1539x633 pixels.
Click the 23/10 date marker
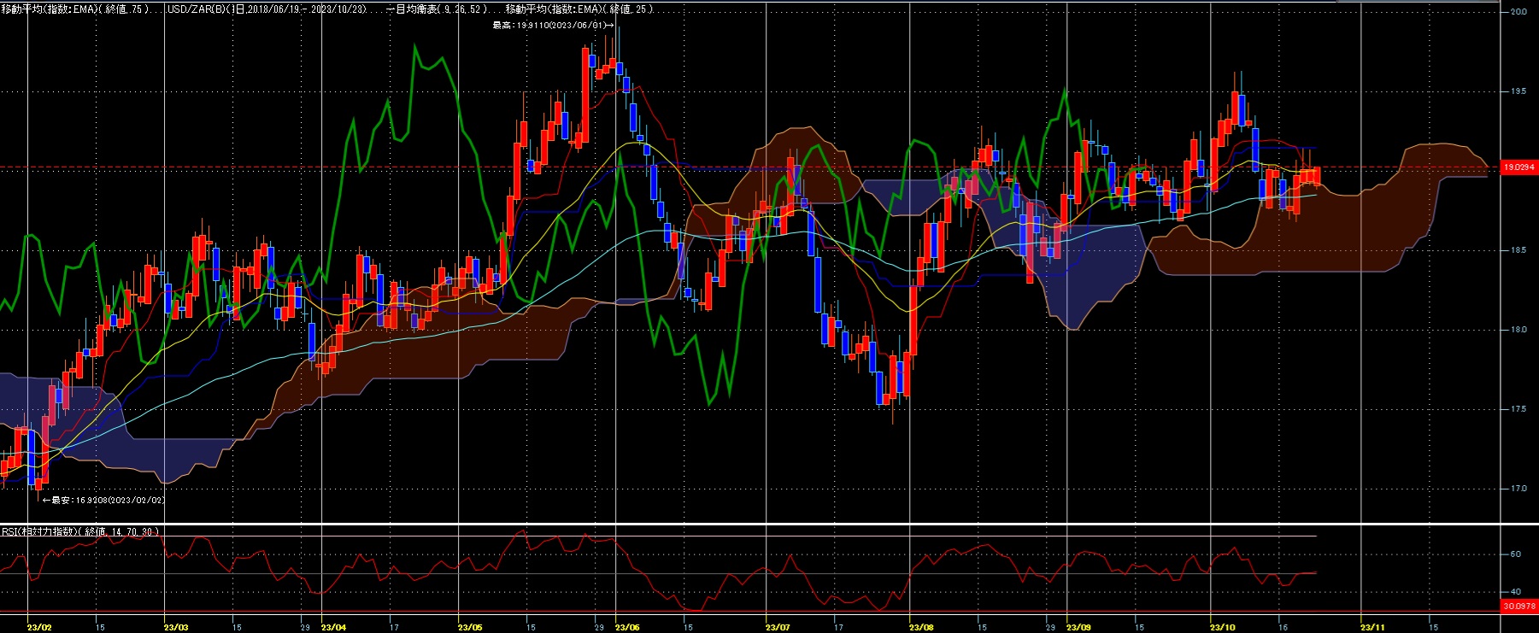click(x=1223, y=627)
